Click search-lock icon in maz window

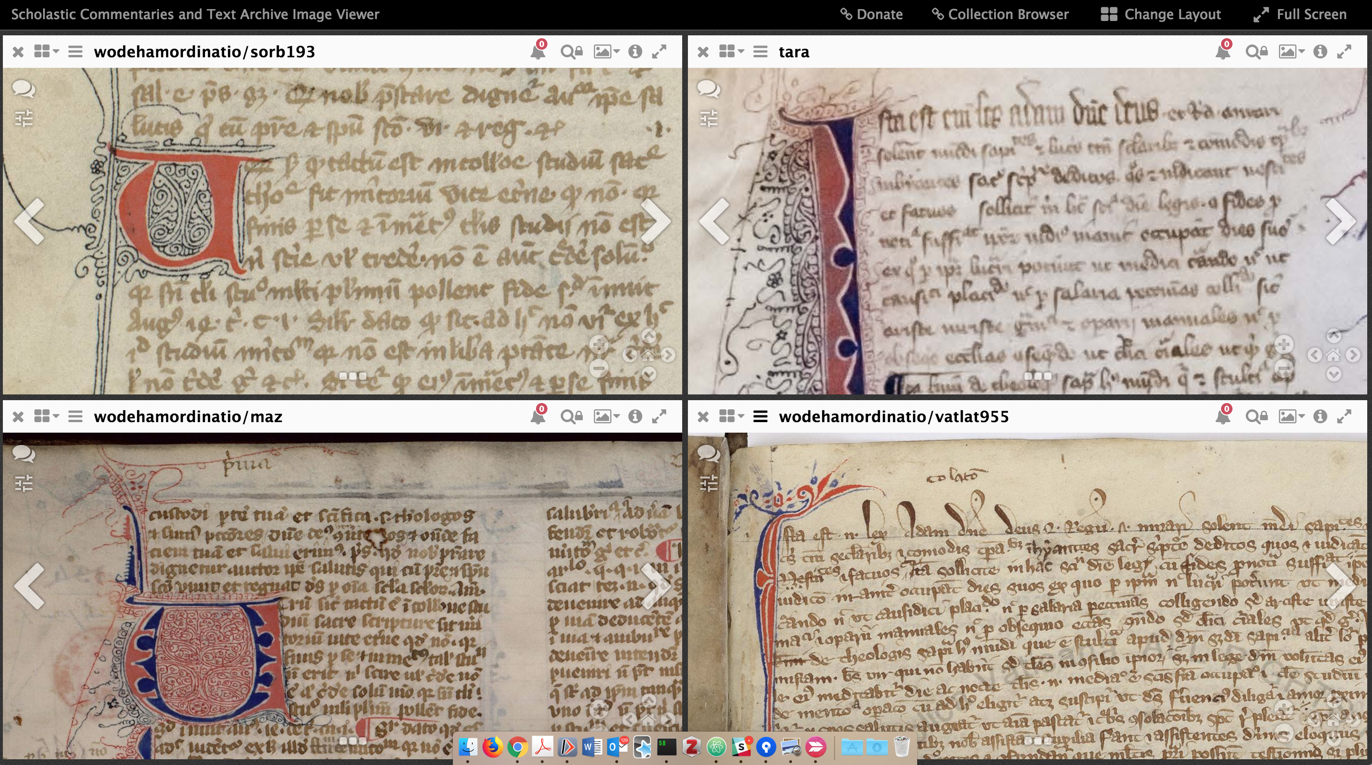(x=571, y=416)
